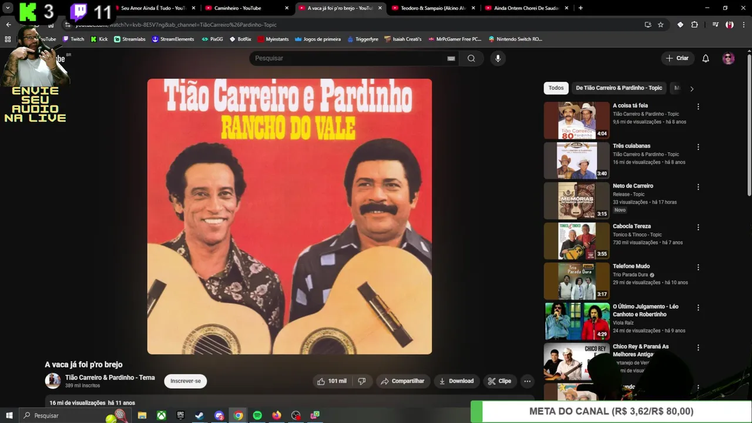Play the Telefone Mudo suggested video
Viewport: 752px width, 423px height.
coord(577,281)
